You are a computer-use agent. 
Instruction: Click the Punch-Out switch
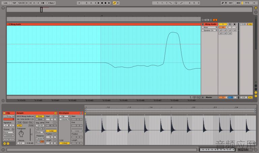181,3
